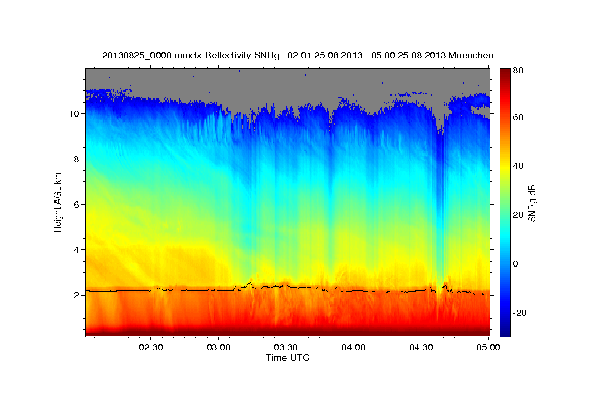
Task: Click the 'Time UTC' x-axis label
Action: 287,358
